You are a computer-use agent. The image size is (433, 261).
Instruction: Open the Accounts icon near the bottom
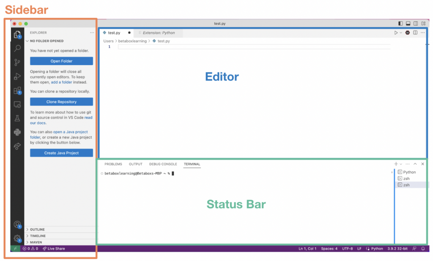17,224
